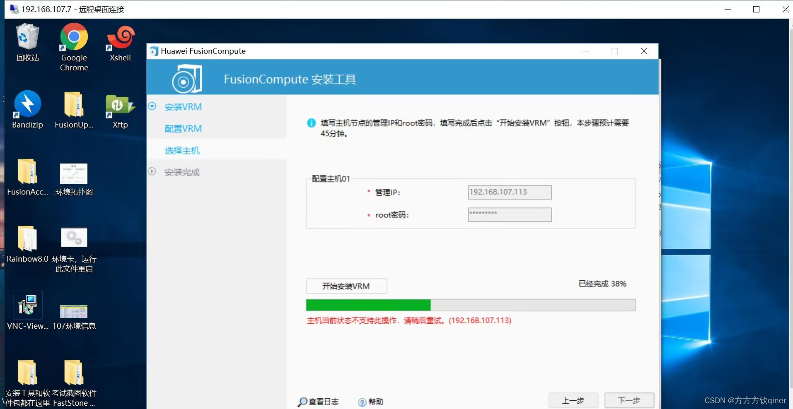
Task: Select the 选择主机 step in sidebar
Action: tap(182, 150)
